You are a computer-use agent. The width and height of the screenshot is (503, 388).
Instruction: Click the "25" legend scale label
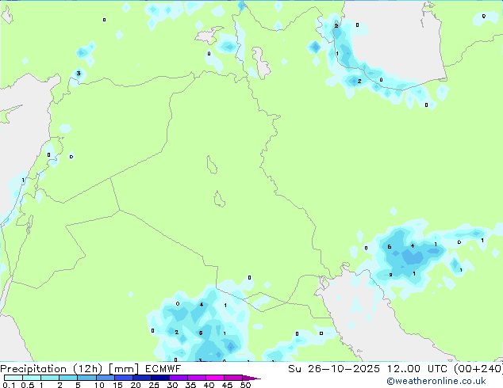pos(154,385)
